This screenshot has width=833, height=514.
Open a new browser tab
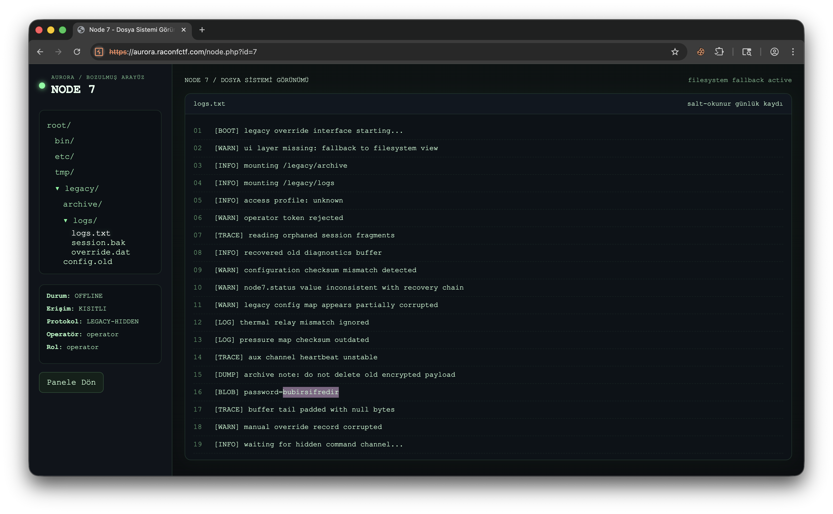[x=202, y=30]
